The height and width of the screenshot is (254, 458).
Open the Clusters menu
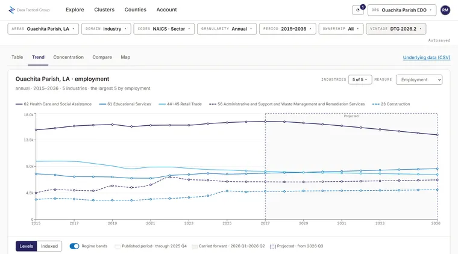tap(104, 10)
